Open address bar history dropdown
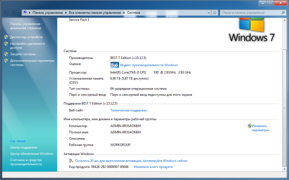289x180 pixels. [209, 13]
